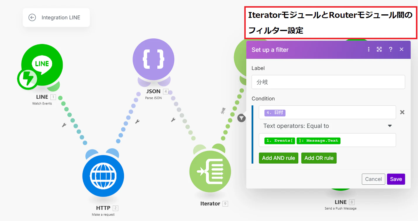Click the Integration LINE scenario name

[x=61, y=18]
